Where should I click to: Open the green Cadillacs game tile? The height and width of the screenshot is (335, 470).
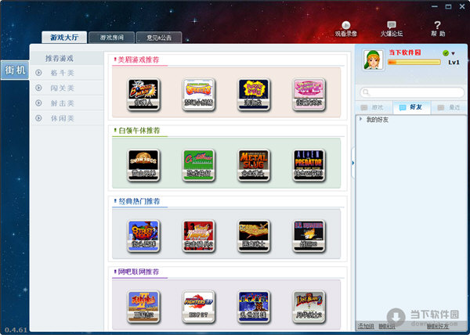(198, 165)
